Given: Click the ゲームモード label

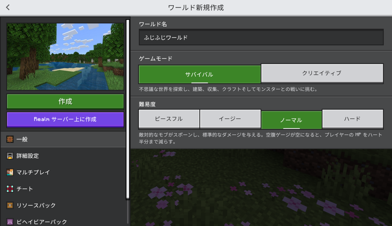Looking at the screenshot, I should click(155, 58).
